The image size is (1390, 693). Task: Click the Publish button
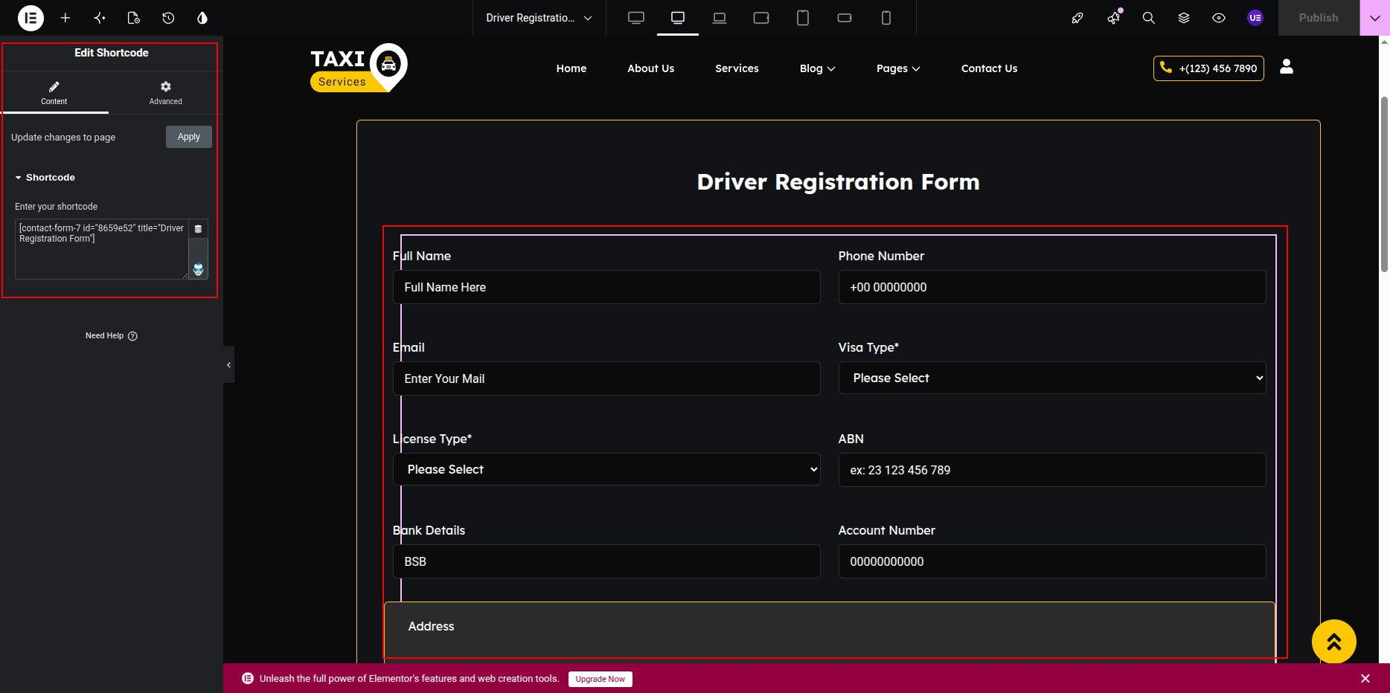point(1319,18)
